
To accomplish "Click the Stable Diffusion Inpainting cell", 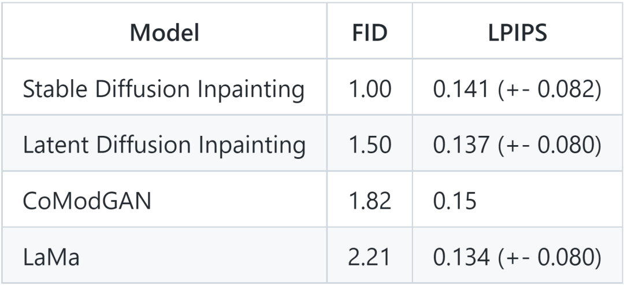I will tap(164, 90).
